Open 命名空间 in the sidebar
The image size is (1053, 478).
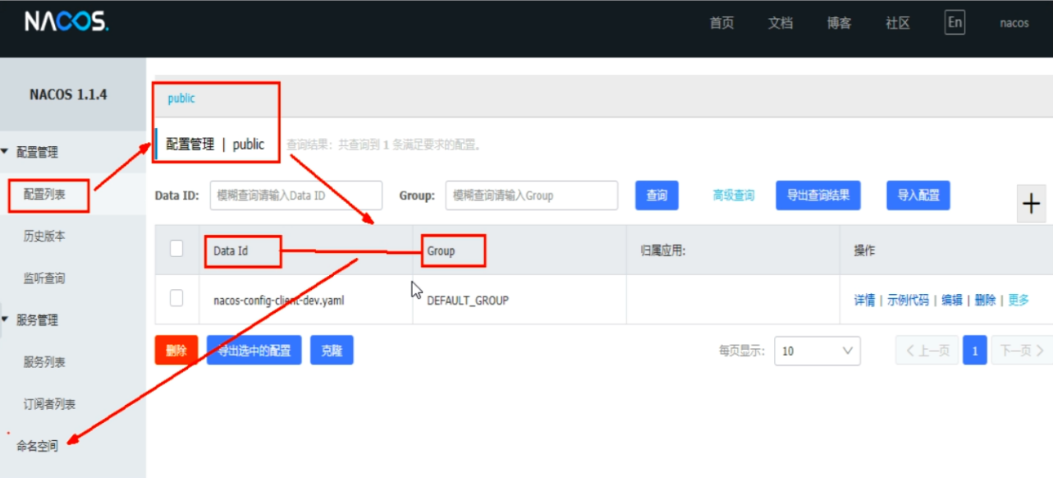pyautogui.click(x=38, y=446)
